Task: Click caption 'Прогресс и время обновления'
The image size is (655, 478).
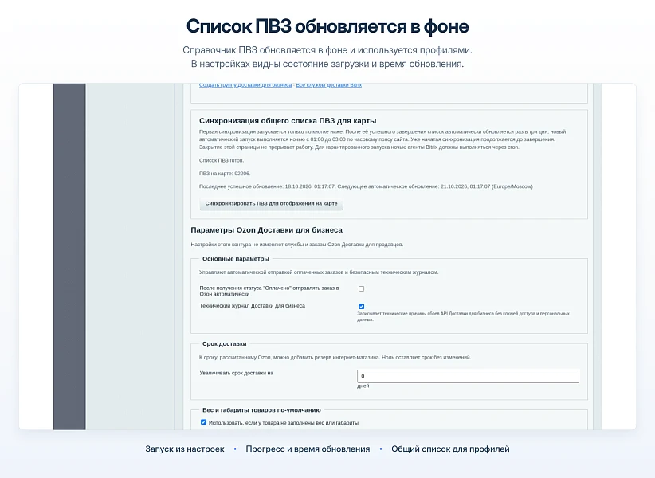Action: 308,449
